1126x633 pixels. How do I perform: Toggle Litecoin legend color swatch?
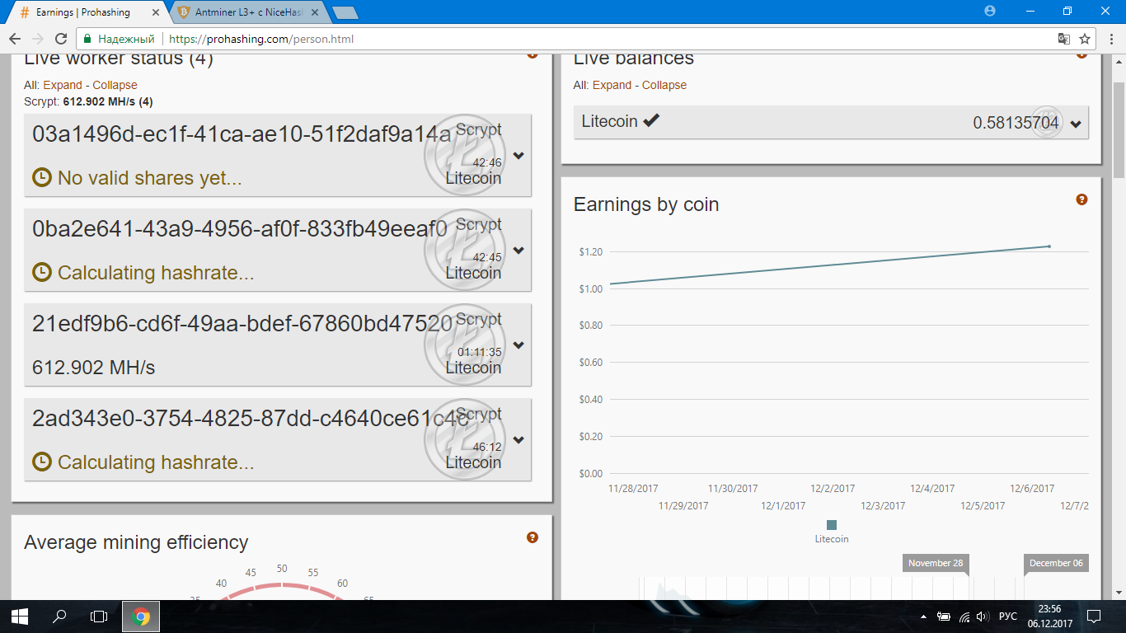click(x=832, y=525)
